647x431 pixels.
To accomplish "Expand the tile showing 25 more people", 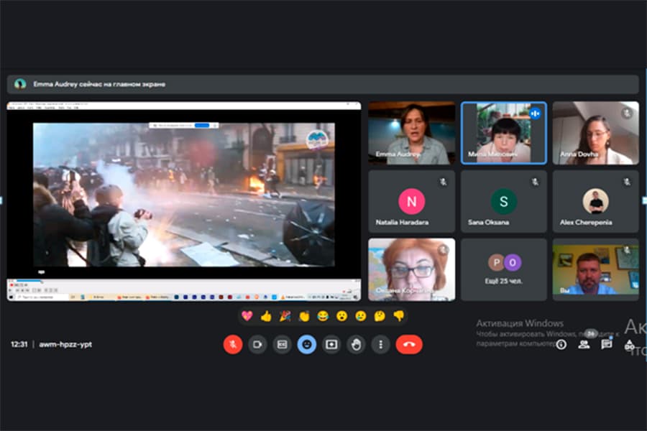I will point(503,269).
